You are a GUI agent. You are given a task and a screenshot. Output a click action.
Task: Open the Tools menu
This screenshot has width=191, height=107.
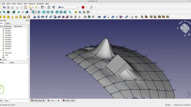14,4
